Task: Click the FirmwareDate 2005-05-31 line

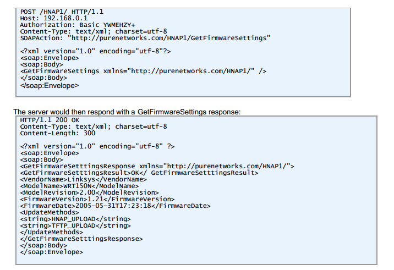Action: [116, 206]
